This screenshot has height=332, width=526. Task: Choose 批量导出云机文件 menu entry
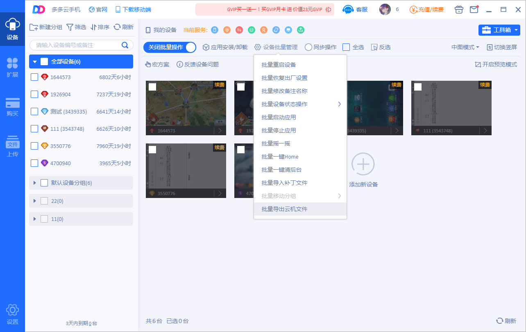(x=284, y=209)
